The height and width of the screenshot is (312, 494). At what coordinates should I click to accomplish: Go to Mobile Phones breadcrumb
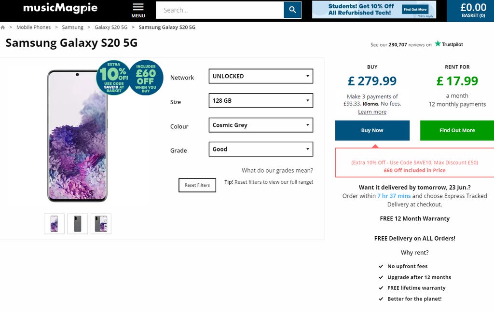[x=33, y=27]
